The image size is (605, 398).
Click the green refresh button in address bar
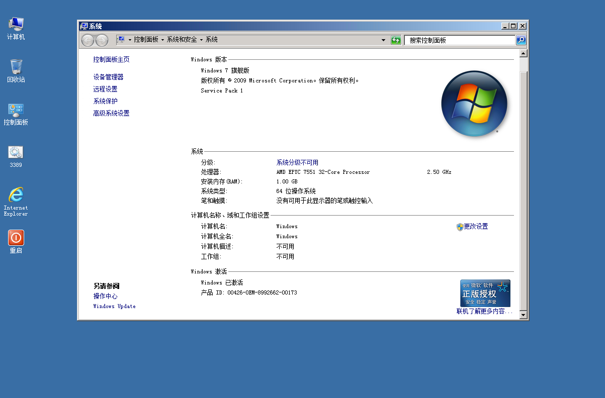click(x=396, y=40)
